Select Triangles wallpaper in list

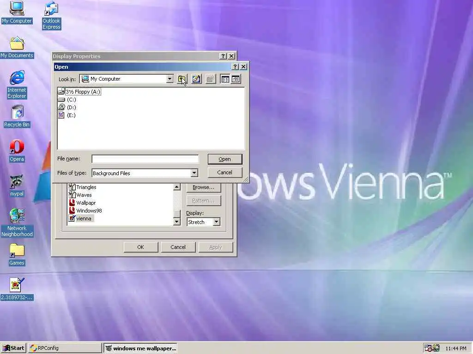(x=83, y=187)
